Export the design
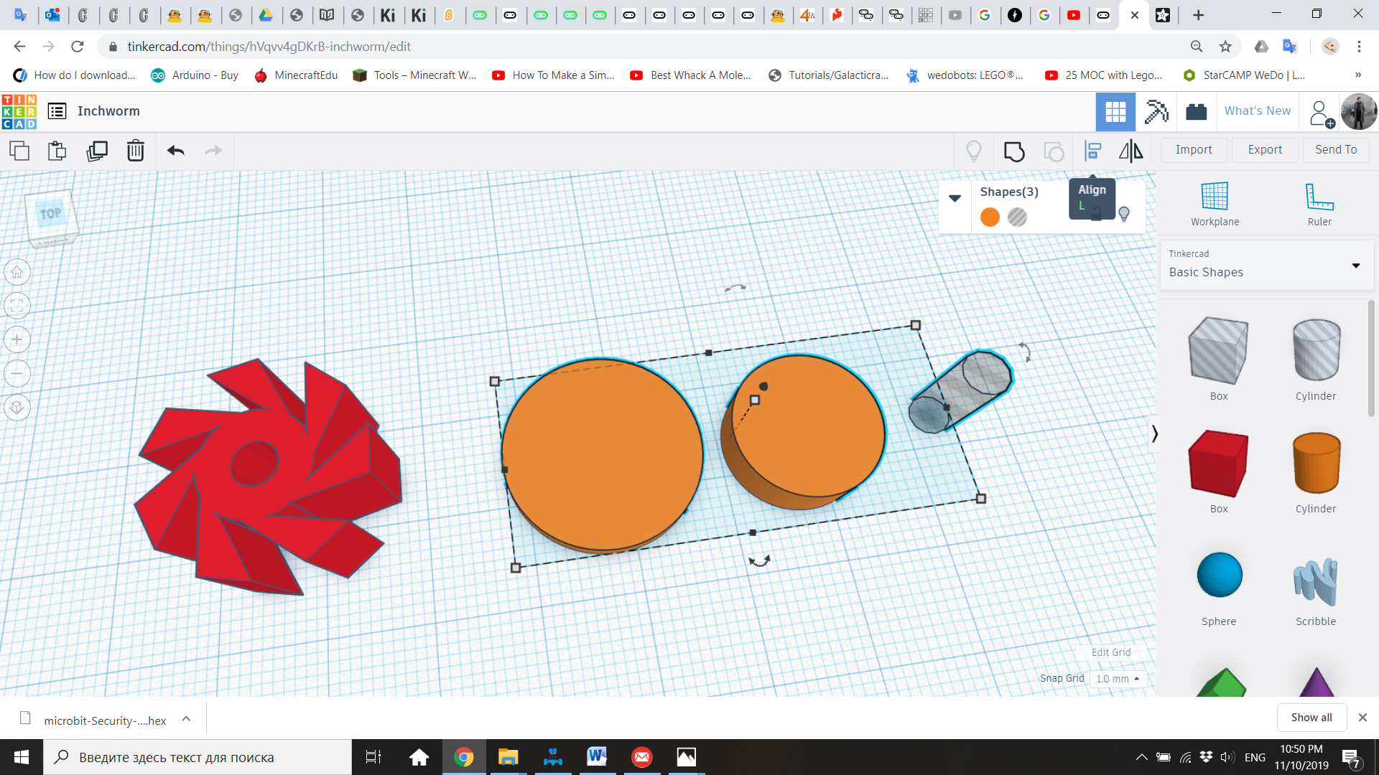This screenshot has width=1379, height=775. [x=1264, y=149]
